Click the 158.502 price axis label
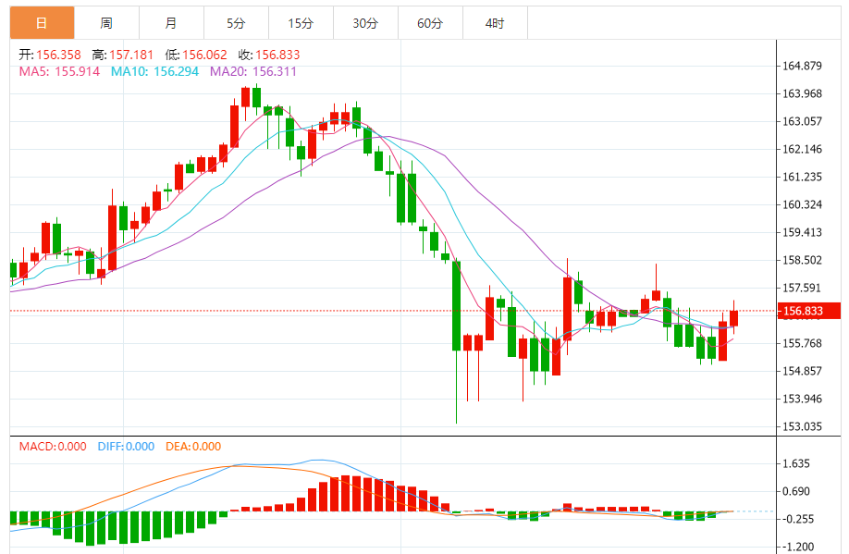Viewport: 849px width, 554px height. (803, 260)
